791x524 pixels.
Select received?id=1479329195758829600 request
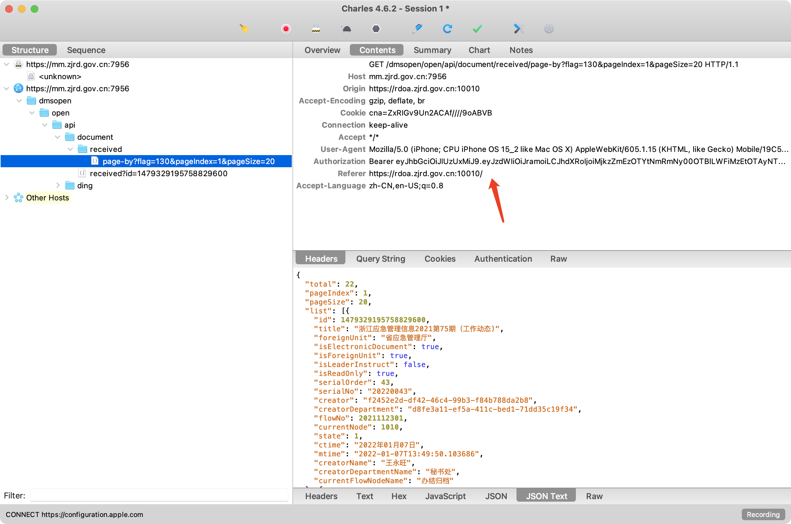tap(158, 173)
